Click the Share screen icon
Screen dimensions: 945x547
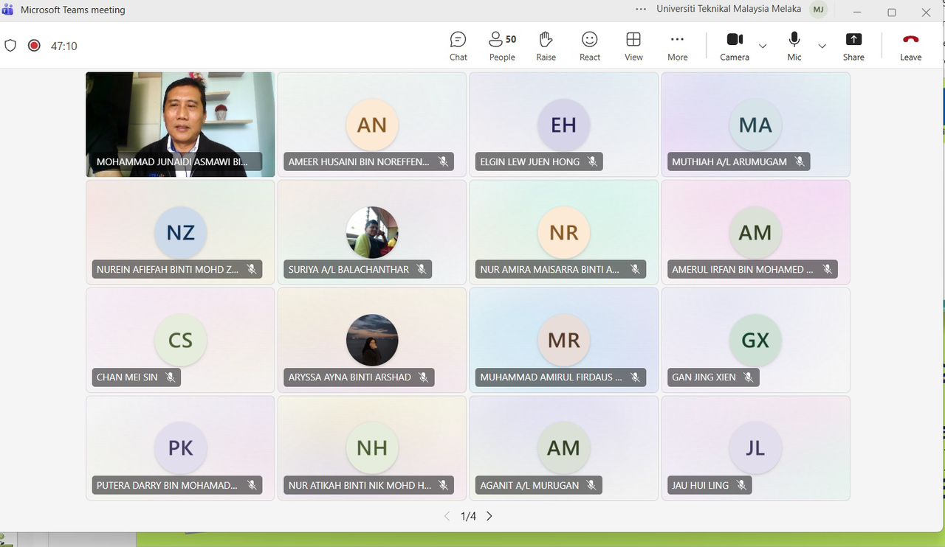(x=853, y=46)
